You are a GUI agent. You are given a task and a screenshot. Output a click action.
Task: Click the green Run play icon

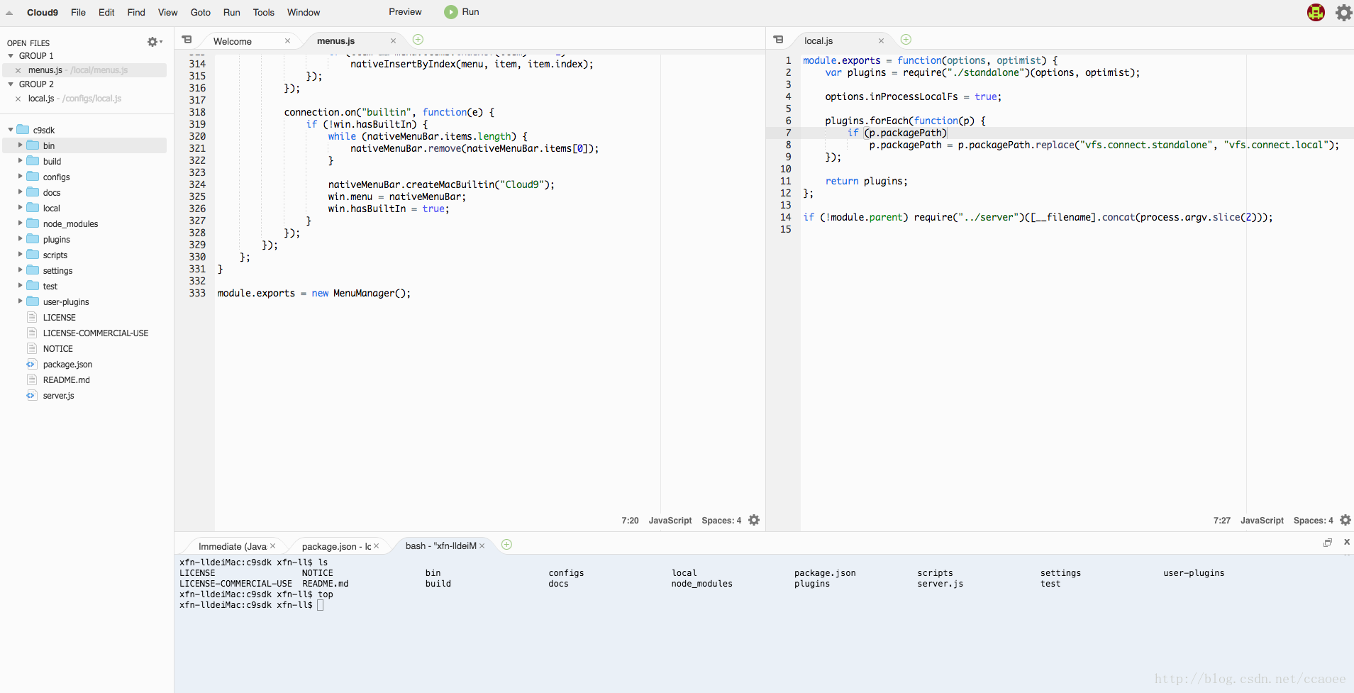tap(450, 12)
